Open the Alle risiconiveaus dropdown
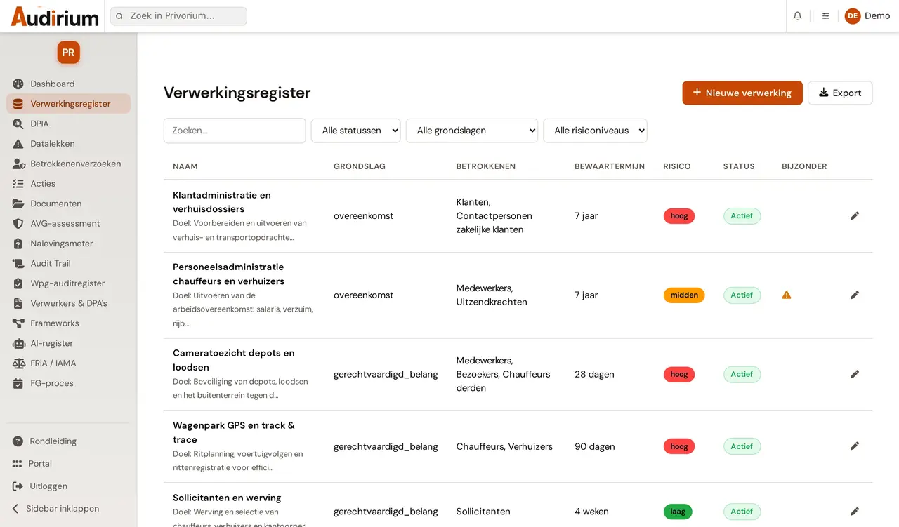The width and height of the screenshot is (899, 527). pyautogui.click(x=595, y=131)
